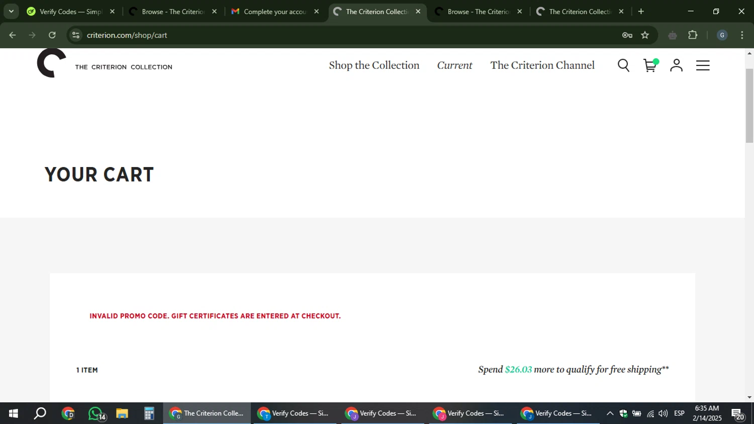The image size is (754, 424).
Task: Select first Verify Codes taskbar window
Action: 294,413
